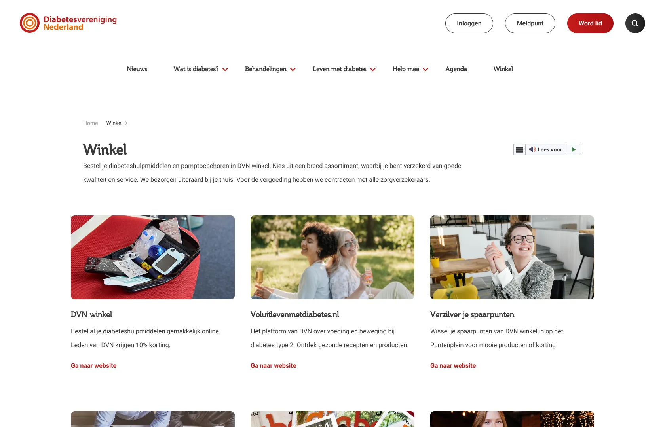The image size is (665, 427).
Task: Click the Meldpunt button
Action: click(x=530, y=23)
